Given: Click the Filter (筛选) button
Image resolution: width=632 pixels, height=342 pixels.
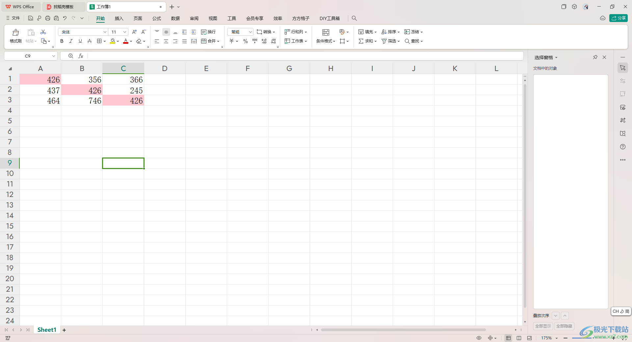Looking at the screenshot, I should (x=390, y=41).
